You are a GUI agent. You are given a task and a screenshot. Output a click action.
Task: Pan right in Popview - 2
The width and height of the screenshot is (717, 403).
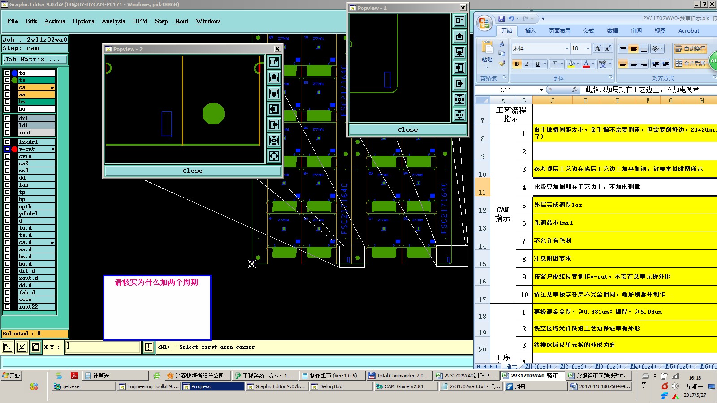274,124
